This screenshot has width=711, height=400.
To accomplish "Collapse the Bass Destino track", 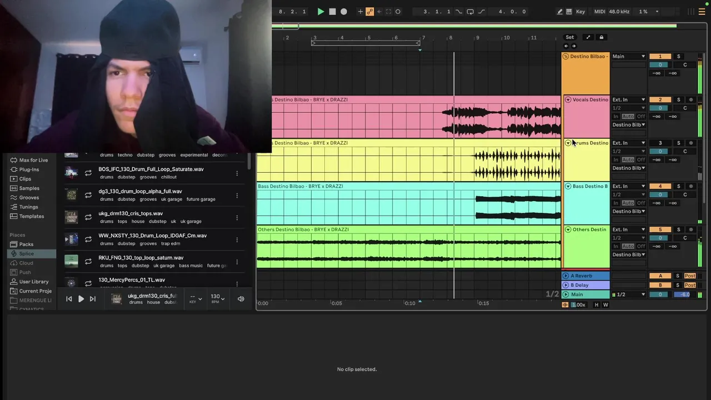I will tap(568, 186).
